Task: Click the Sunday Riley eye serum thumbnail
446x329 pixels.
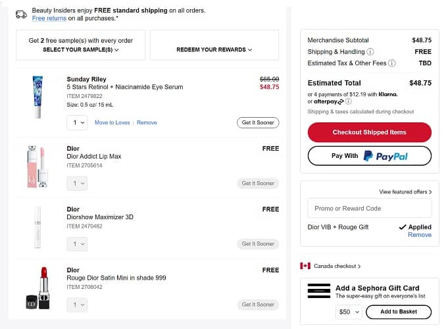Action: (x=37, y=97)
